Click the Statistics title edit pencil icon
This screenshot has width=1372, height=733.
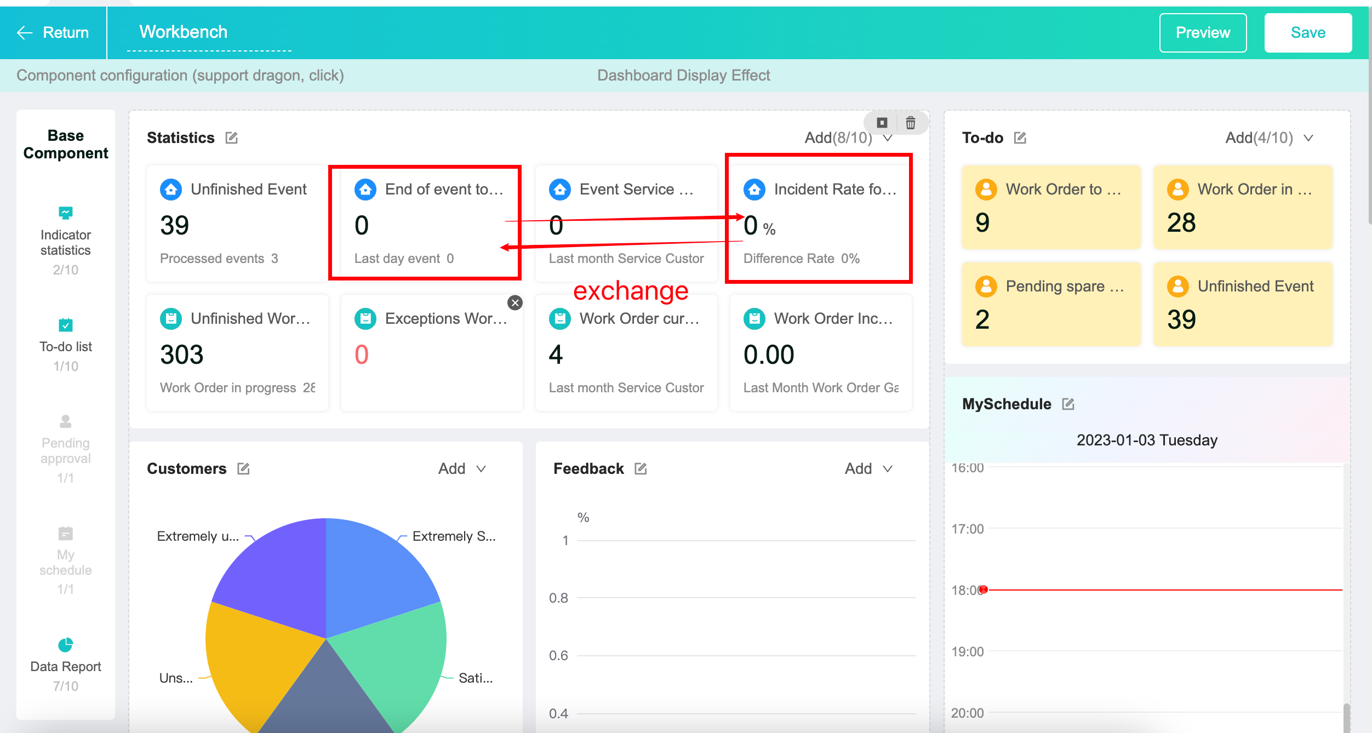point(232,138)
